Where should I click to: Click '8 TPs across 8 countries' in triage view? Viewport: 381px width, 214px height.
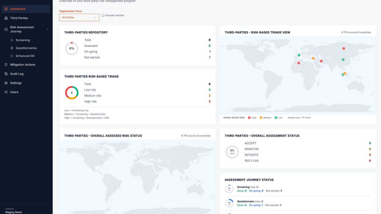tap(356, 32)
